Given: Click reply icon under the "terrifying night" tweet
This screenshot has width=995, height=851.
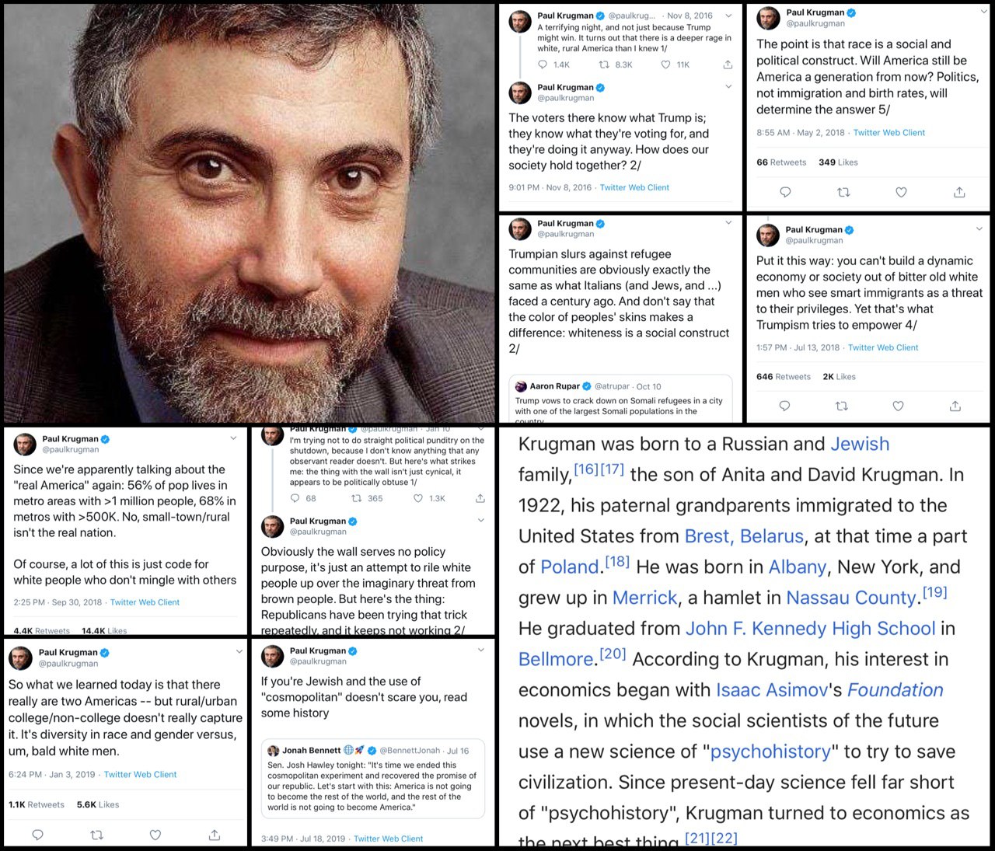Looking at the screenshot, I should (x=543, y=65).
